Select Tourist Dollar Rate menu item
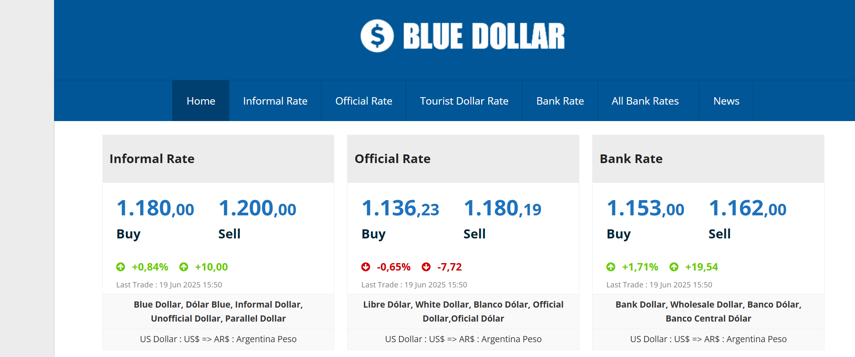The image size is (855, 357). [x=464, y=100]
